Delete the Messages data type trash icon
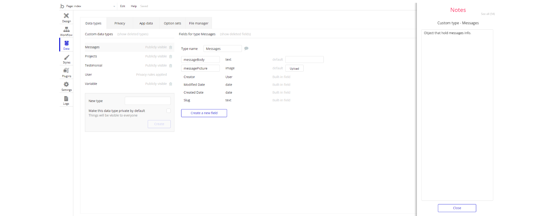Viewport: 559px width, 216px height. (171, 47)
